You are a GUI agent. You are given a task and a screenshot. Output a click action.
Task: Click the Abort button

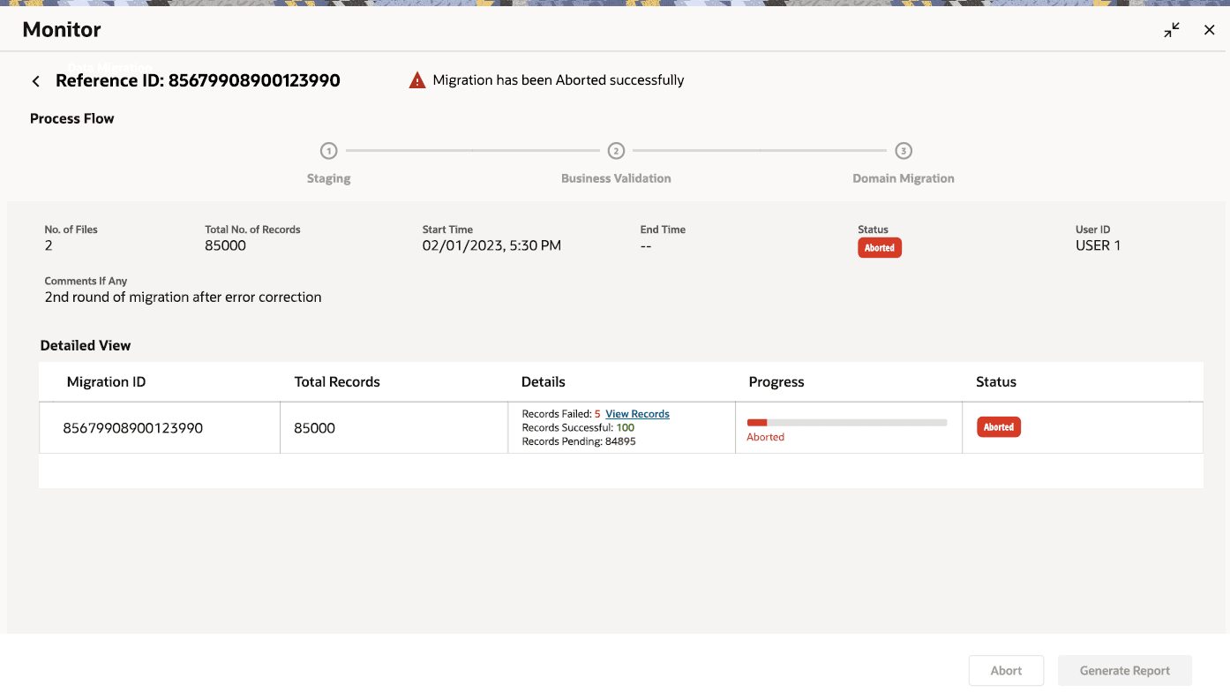point(1006,671)
